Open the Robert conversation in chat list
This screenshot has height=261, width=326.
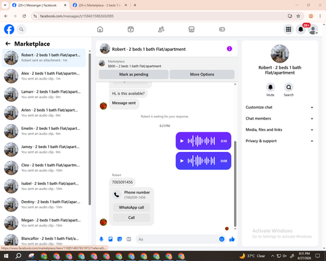44,57
